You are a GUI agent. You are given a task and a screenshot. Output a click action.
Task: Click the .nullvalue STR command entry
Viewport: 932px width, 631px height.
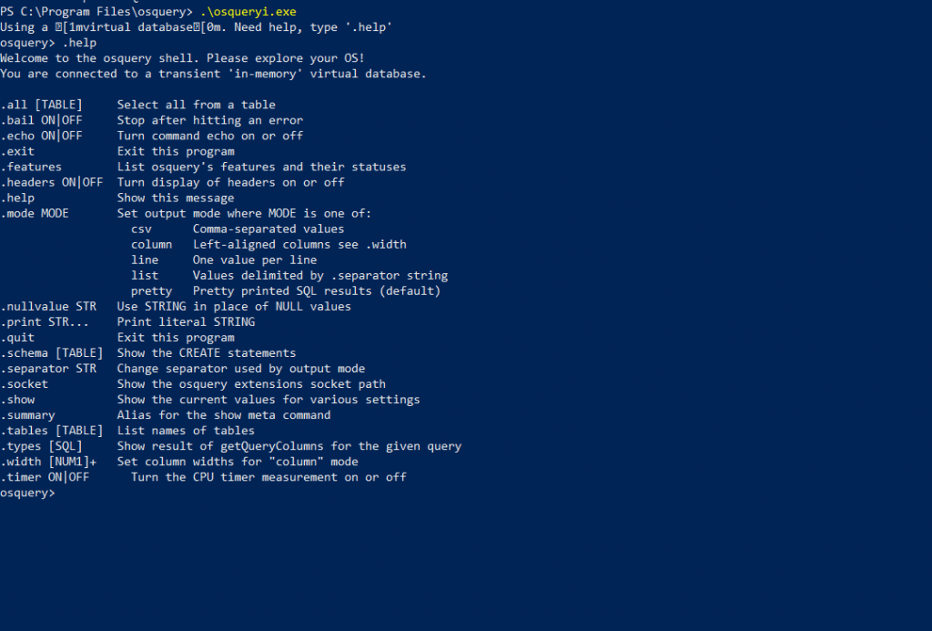48,306
